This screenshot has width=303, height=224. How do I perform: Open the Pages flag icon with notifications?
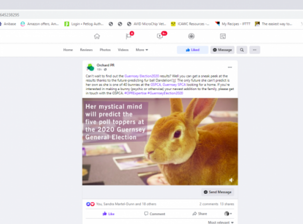pos(129,36)
